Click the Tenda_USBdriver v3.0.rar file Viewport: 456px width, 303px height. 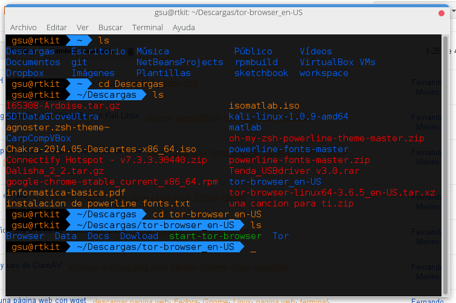tap(294, 171)
